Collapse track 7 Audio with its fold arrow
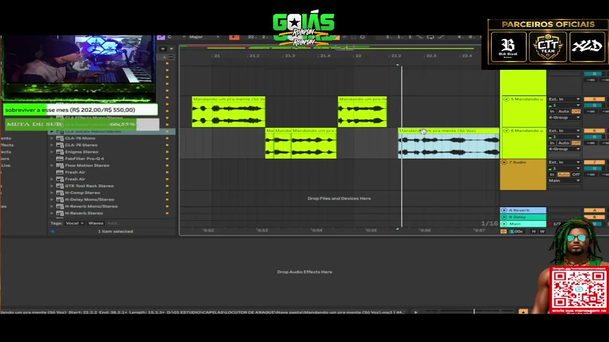The height and width of the screenshot is (342, 609). (504, 162)
